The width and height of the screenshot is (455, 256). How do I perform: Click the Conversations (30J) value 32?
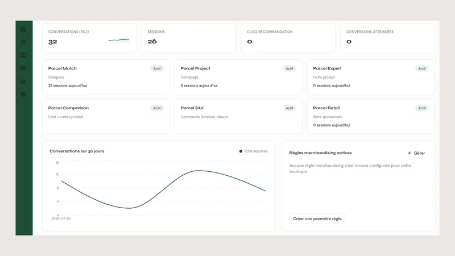click(52, 42)
